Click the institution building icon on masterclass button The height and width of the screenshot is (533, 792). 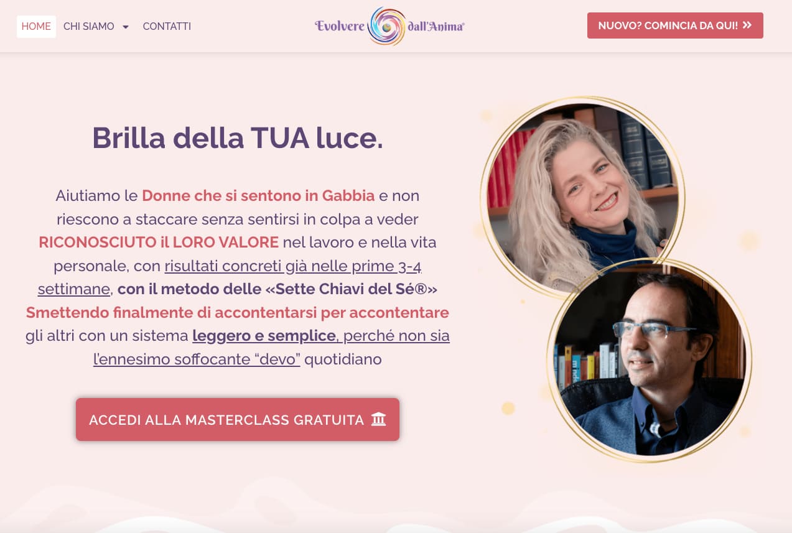(x=378, y=419)
